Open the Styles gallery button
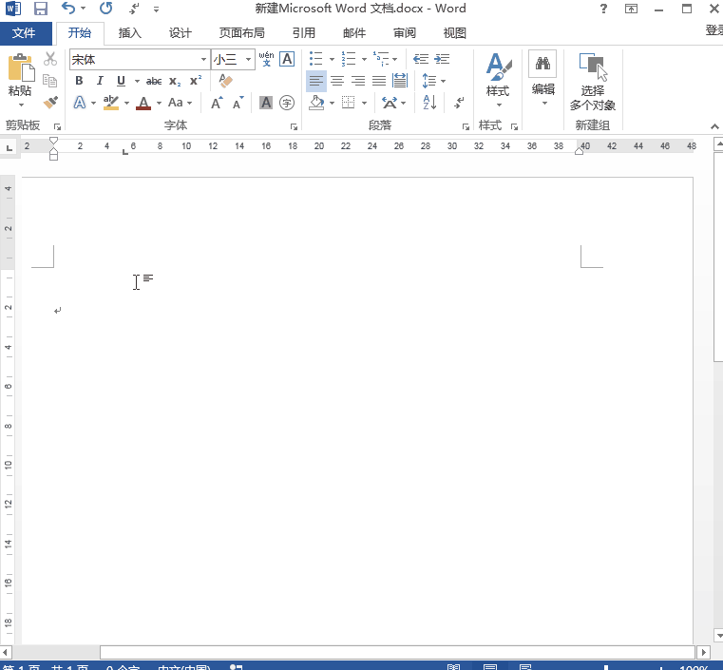 click(498, 81)
